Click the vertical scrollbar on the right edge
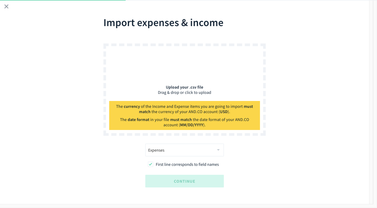The image size is (377, 208). point(371,102)
